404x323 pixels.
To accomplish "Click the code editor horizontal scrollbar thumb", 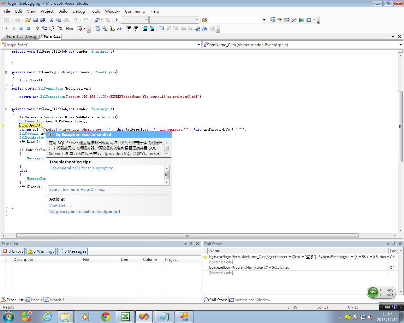I will [x=187, y=236].
